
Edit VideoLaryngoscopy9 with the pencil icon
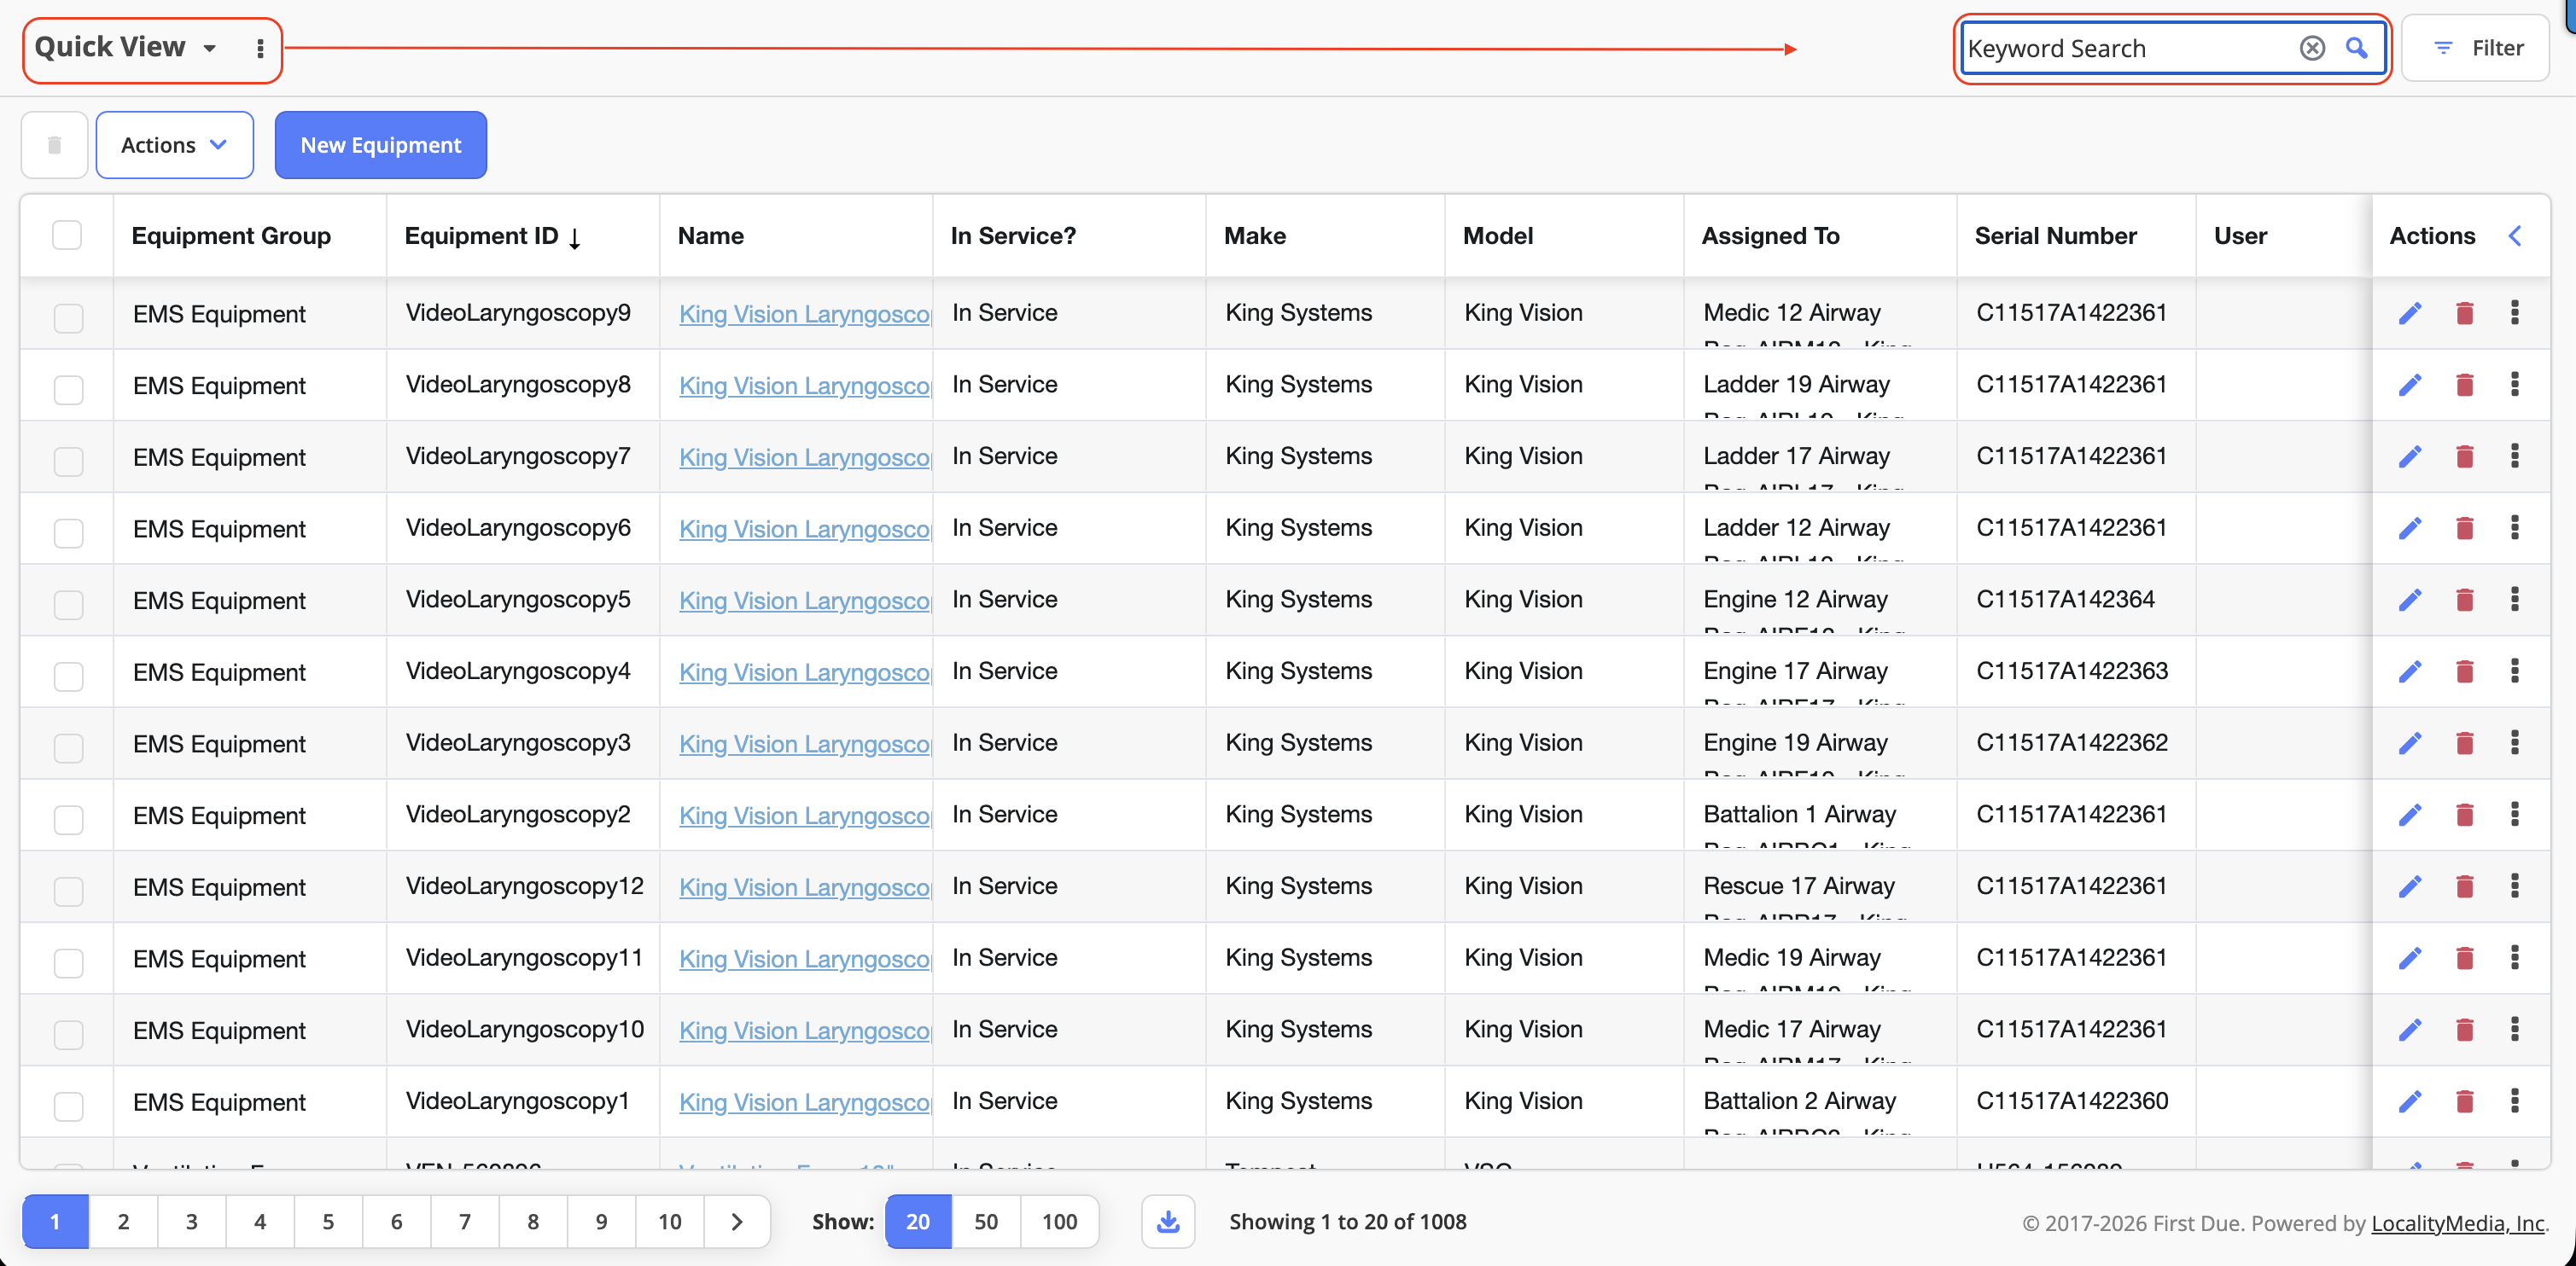[2410, 314]
